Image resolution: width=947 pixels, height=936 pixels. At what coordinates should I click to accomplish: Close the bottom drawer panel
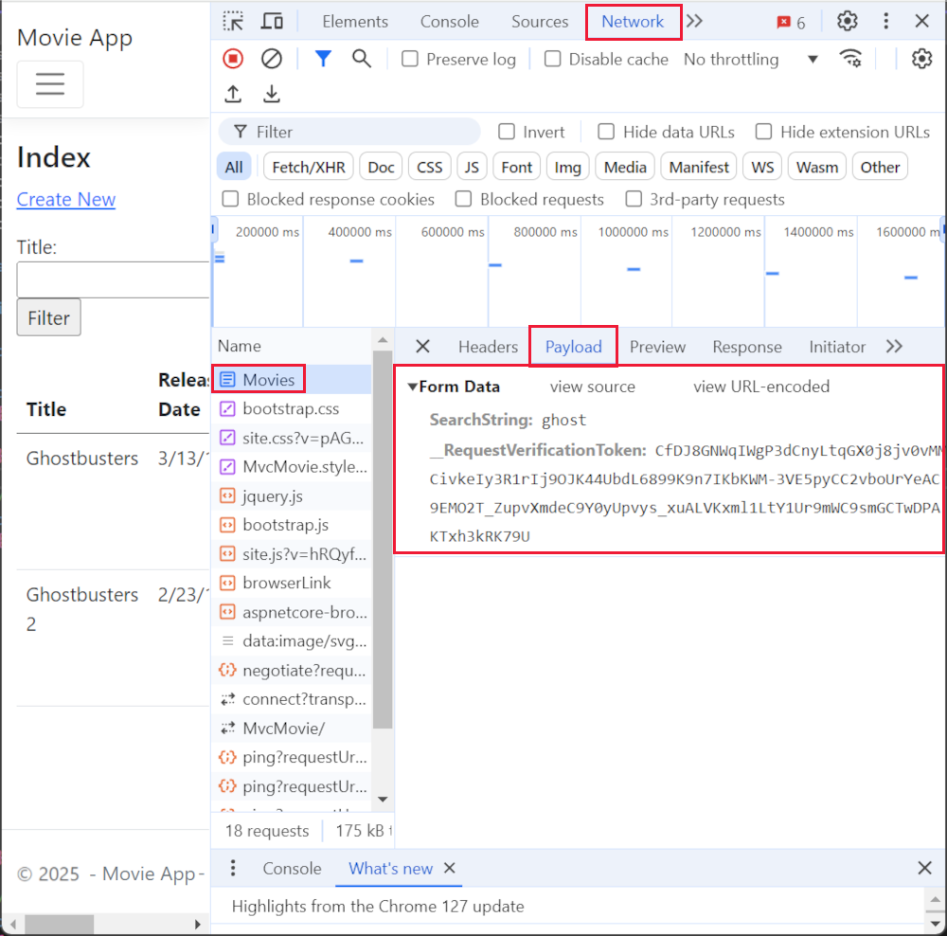[x=924, y=869]
